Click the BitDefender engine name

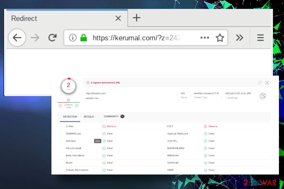(173, 155)
